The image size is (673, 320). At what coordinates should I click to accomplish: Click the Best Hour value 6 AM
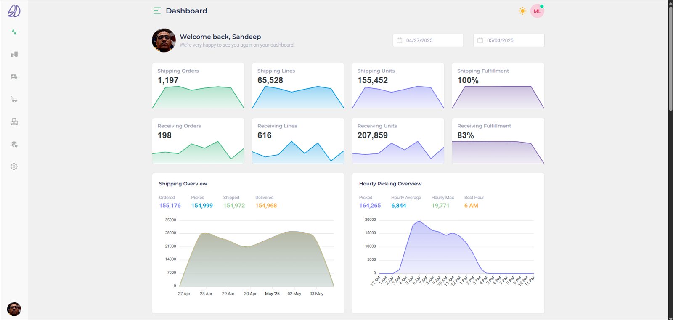471,206
